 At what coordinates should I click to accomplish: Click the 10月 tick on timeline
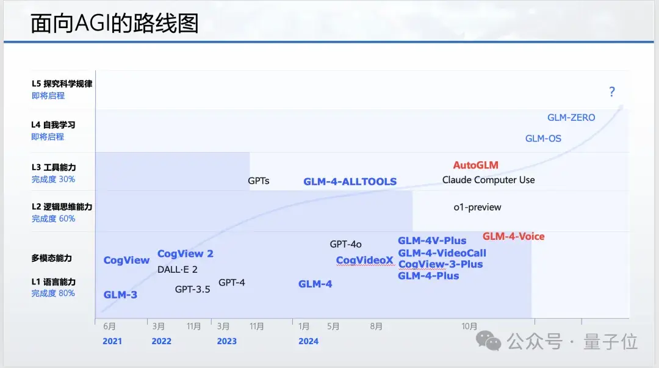coord(469,327)
